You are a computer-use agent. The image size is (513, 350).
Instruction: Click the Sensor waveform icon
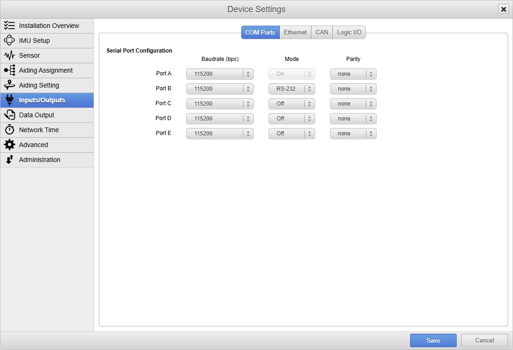(x=9, y=55)
